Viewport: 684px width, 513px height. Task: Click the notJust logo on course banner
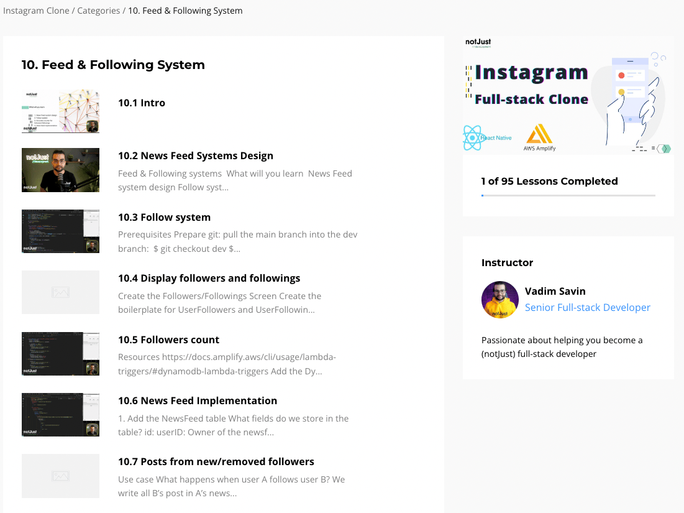click(478, 42)
